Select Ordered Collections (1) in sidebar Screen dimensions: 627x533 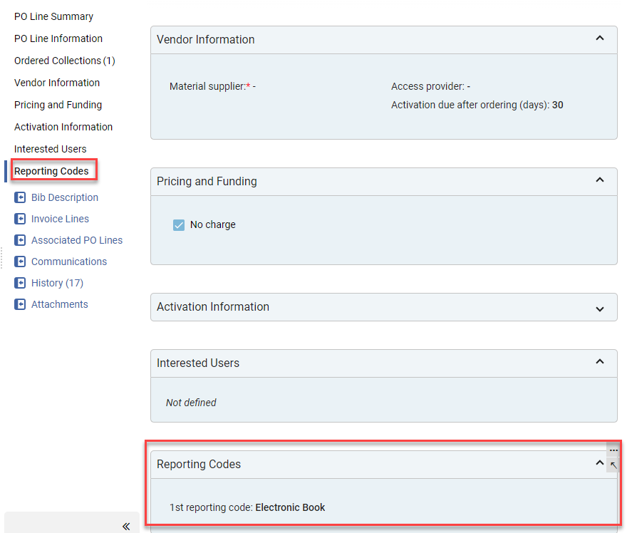pyautogui.click(x=65, y=61)
